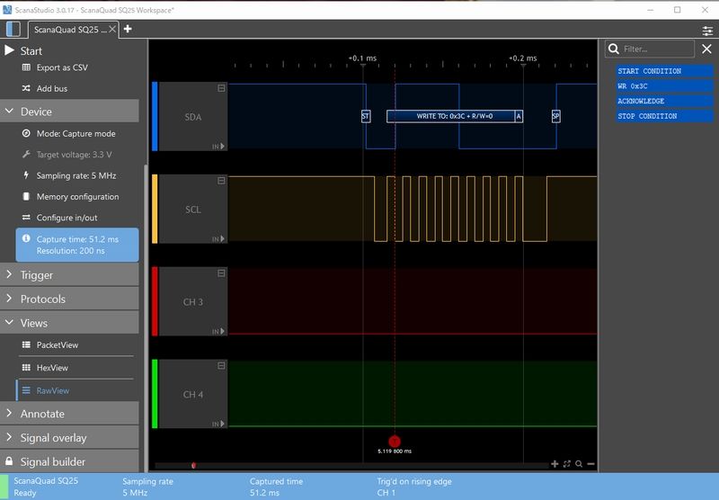Start the capture with the play icon
719x500 pixels.
pos(9,50)
